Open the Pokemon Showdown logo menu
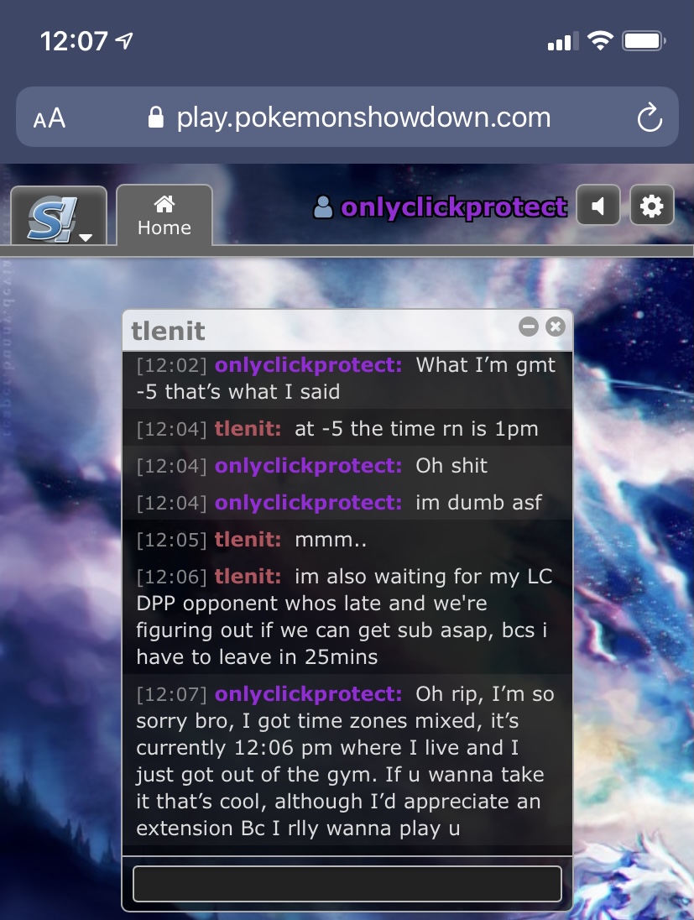 click(x=59, y=216)
